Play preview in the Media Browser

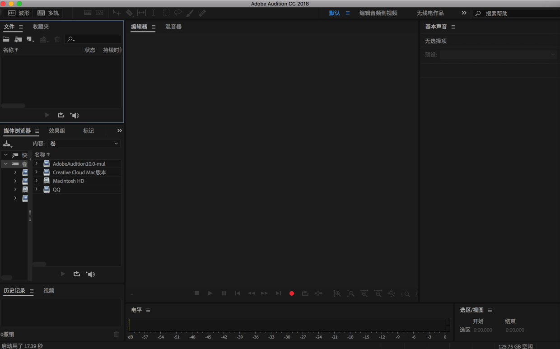(x=63, y=274)
